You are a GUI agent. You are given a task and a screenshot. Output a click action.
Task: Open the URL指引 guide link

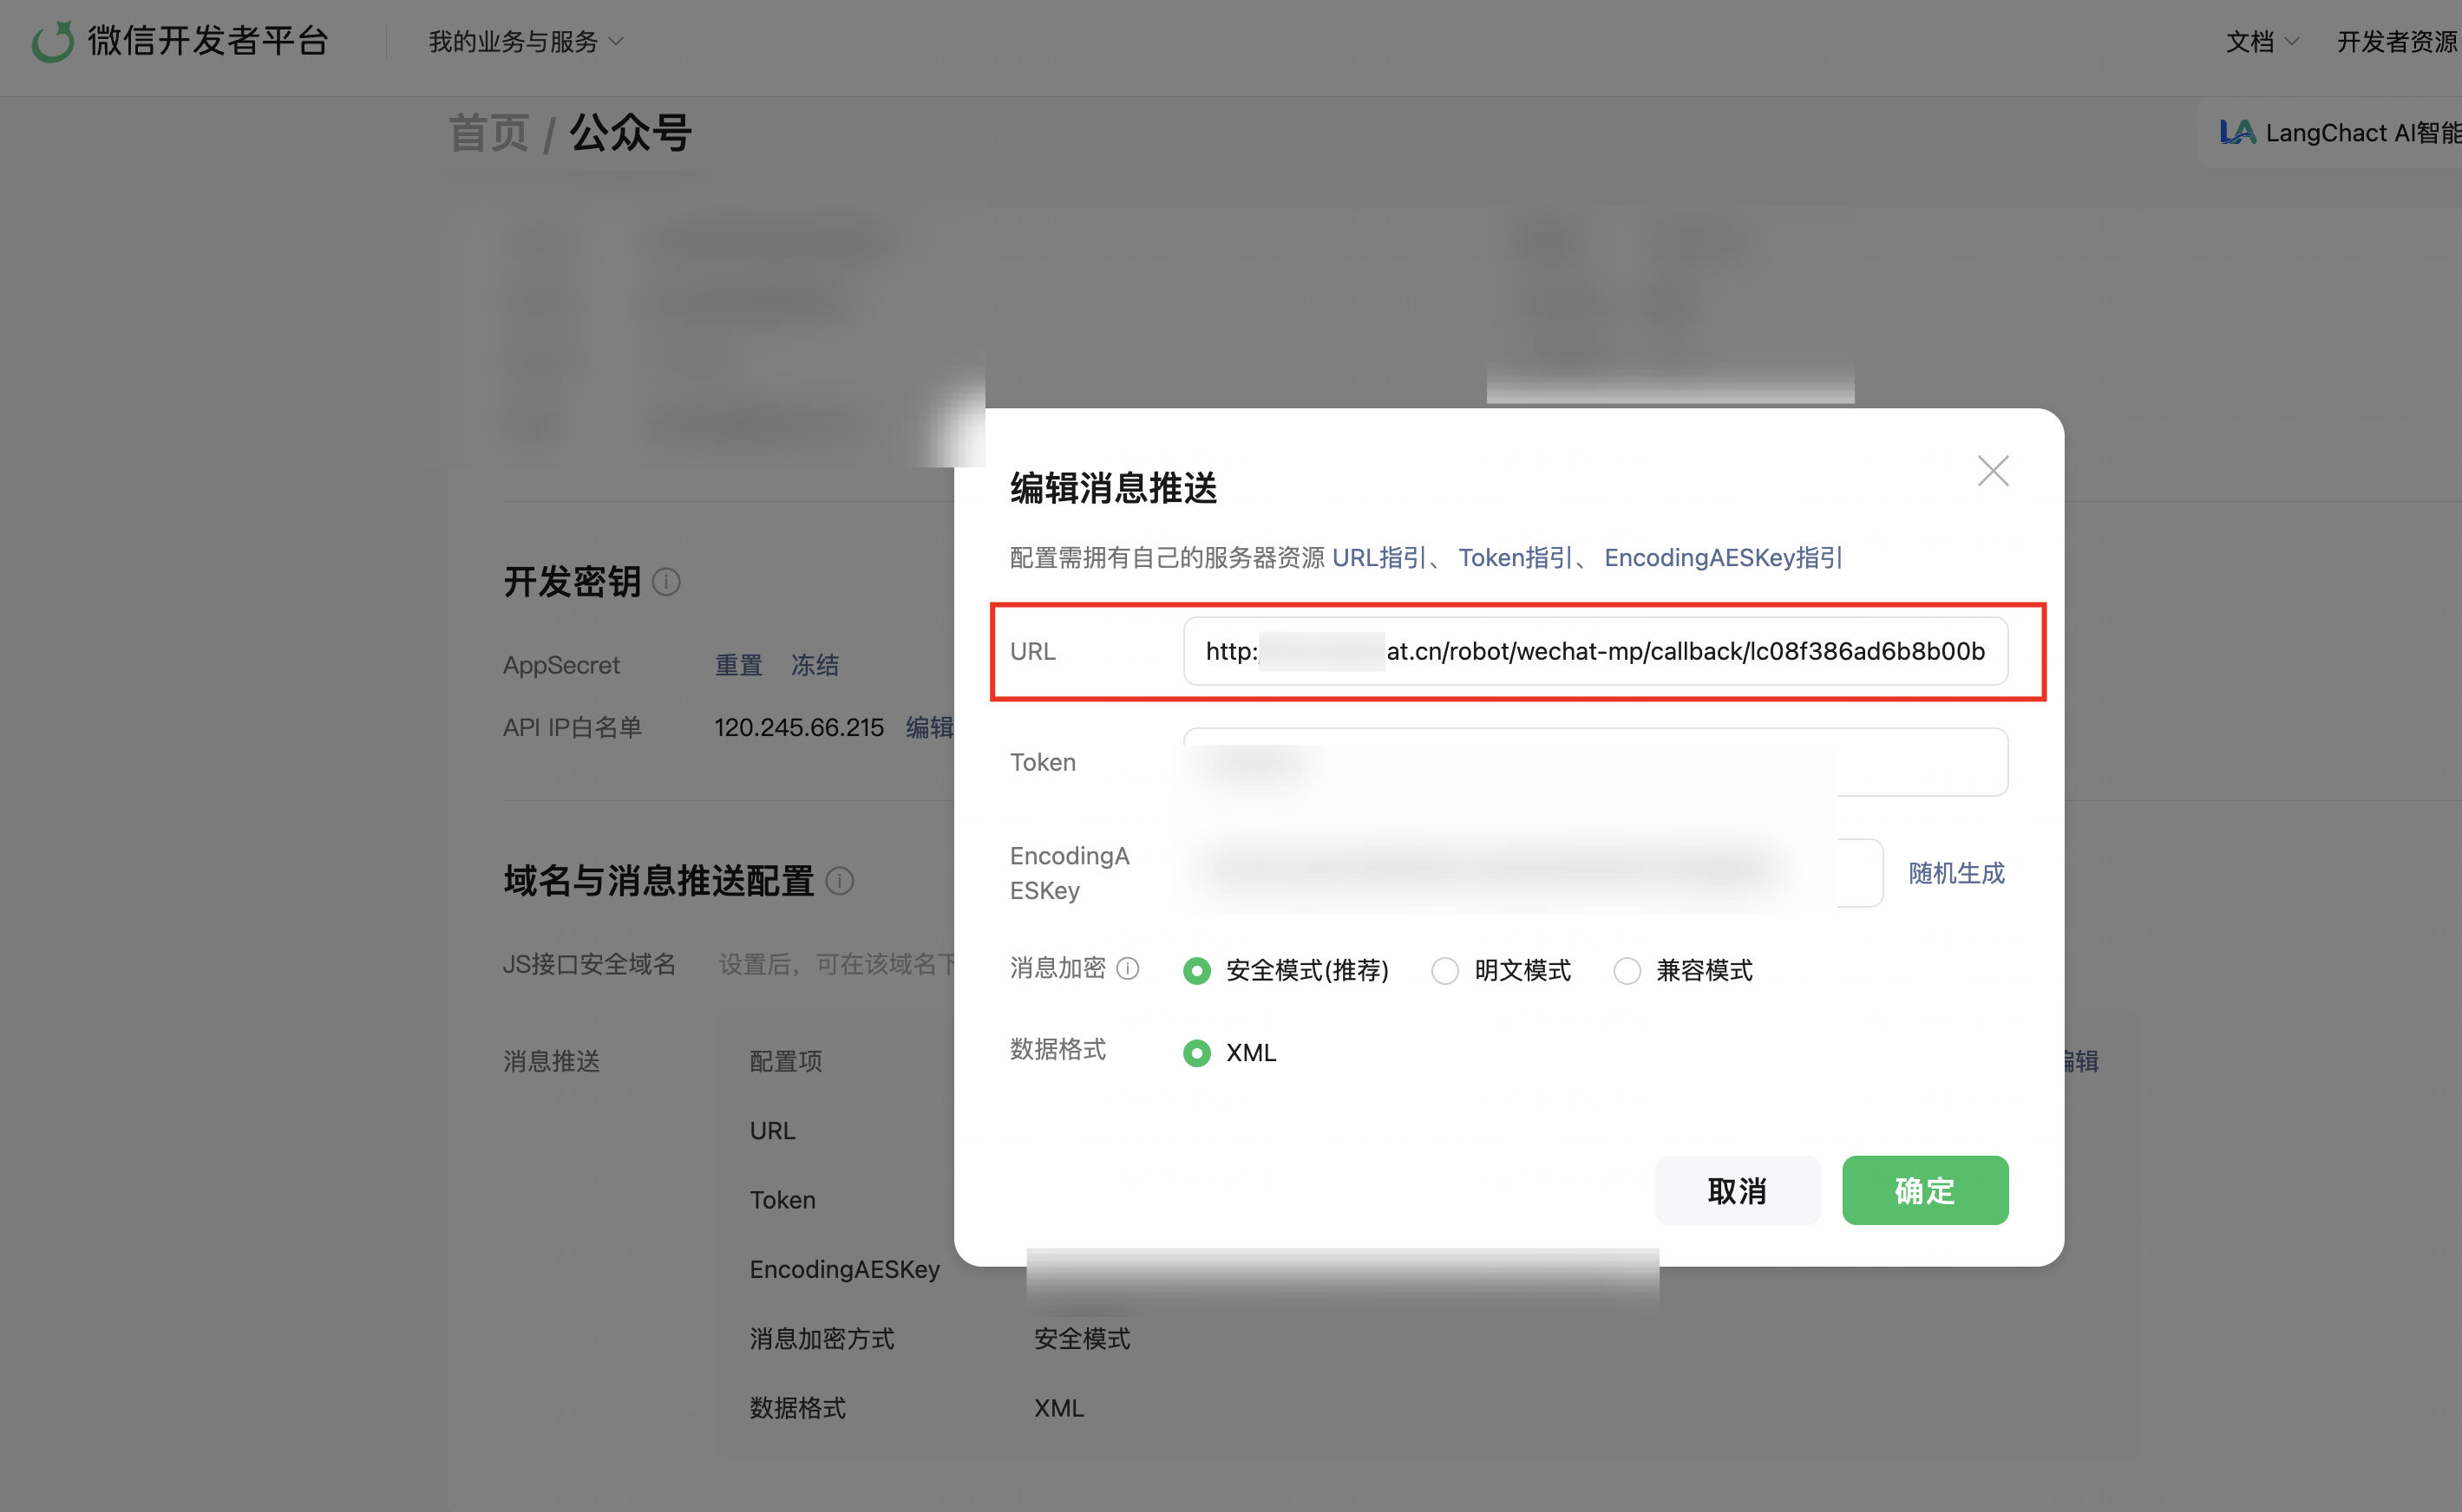[x=1378, y=557]
